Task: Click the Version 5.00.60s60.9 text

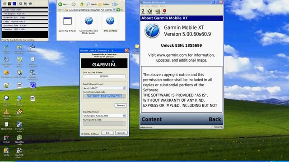Action: point(187,34)
